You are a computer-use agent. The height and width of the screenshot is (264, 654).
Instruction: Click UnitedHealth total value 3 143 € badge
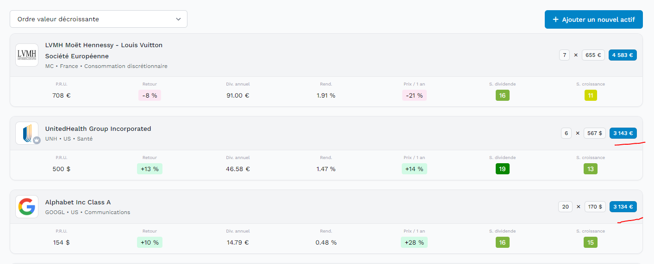point(623,133)
